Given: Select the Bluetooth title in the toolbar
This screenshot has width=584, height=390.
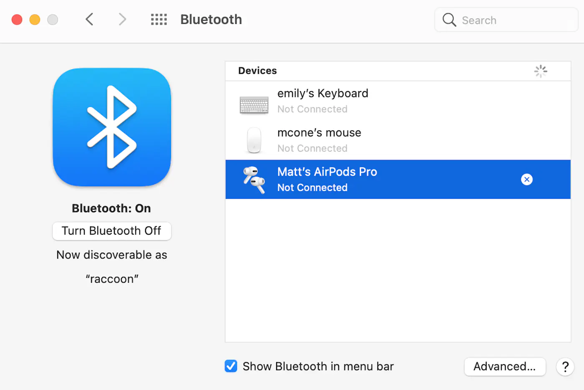Looking at the screenshot, I should (211, 19).
